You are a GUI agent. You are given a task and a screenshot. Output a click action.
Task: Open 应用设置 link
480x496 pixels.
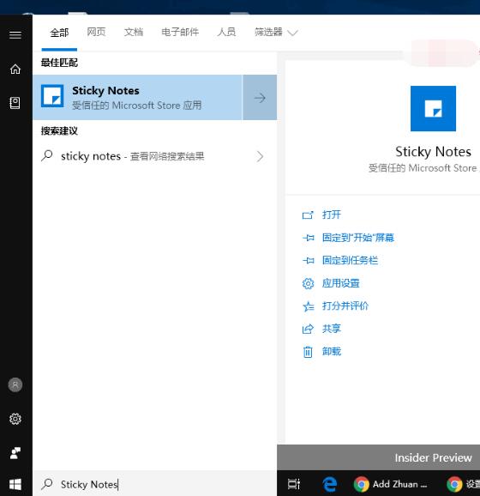(340, 283)
